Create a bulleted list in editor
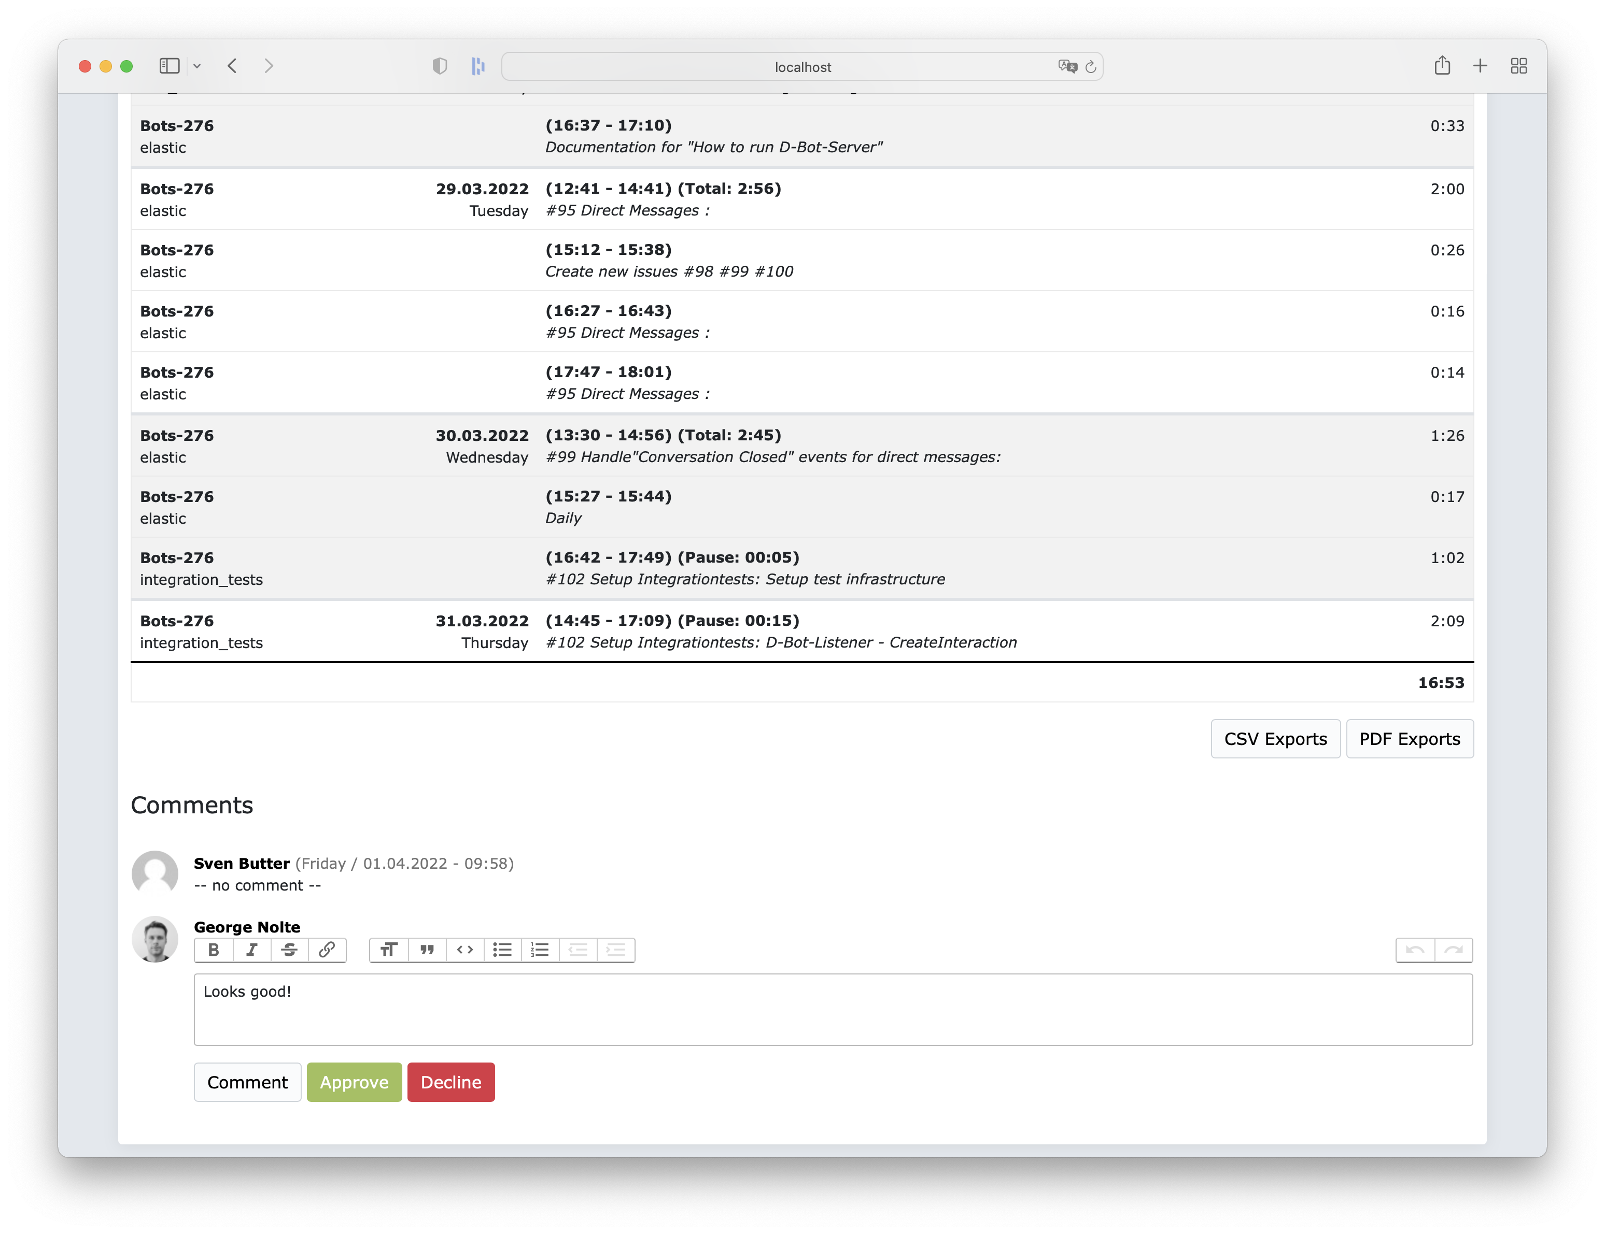This screenshot has height=1234, width=1605. [x=503, y=950]
